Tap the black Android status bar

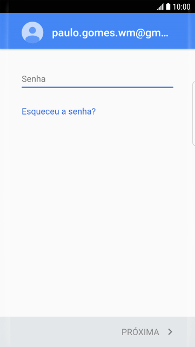(x=97, y=6)
